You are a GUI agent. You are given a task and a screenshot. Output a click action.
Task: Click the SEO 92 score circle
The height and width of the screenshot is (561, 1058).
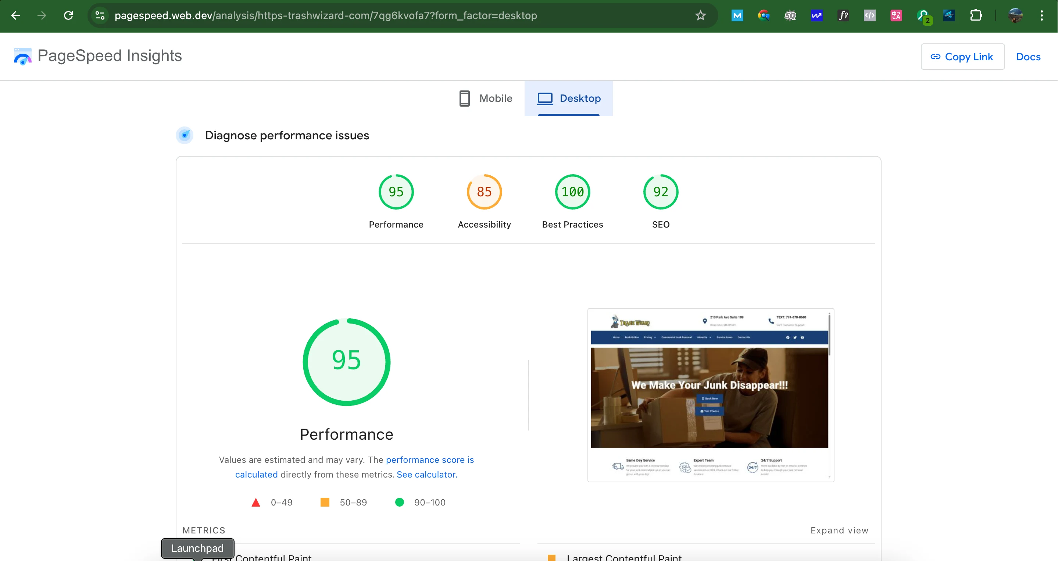click(661, 192)
